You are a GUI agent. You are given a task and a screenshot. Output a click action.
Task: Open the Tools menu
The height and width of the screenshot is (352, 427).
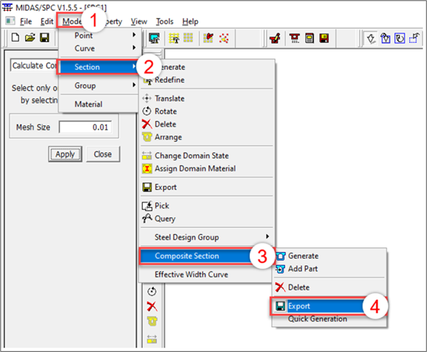[x=164, y=21]
